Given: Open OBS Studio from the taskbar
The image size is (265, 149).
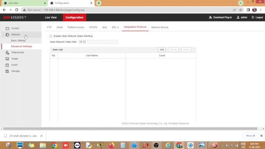Looking at the screenshot, I should point(156,145).
